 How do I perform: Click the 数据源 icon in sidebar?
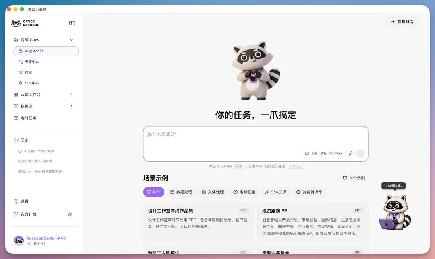(x=16, y=106)
